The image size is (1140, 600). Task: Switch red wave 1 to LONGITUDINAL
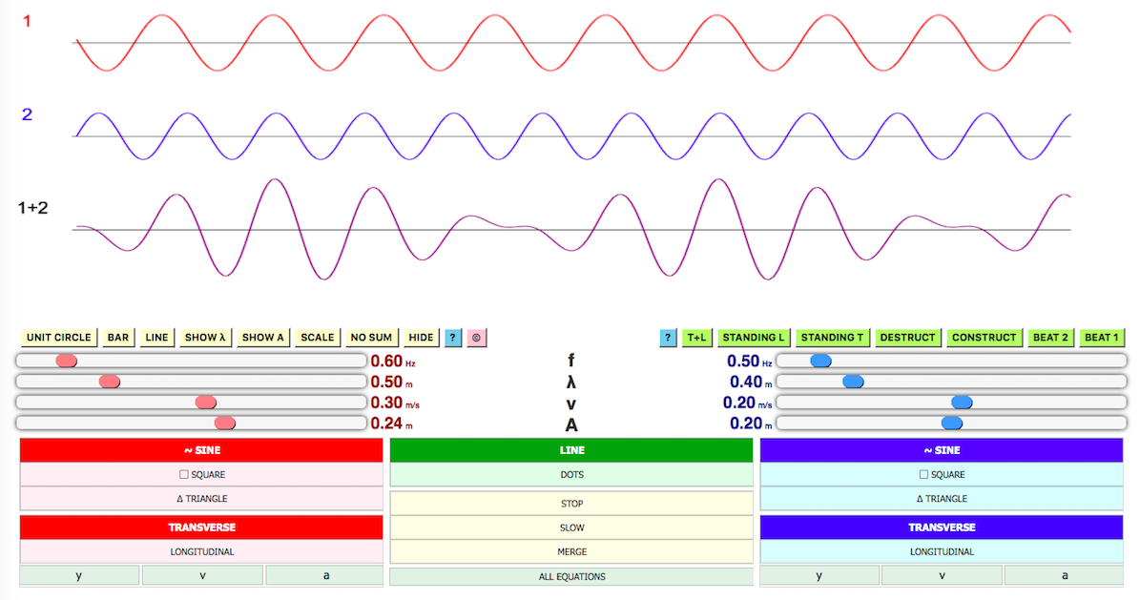[201, 551]
